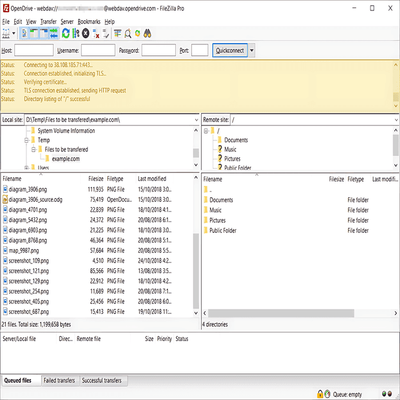Focus the Password input field
Screen dimensions: 400x400
(158, 50)
